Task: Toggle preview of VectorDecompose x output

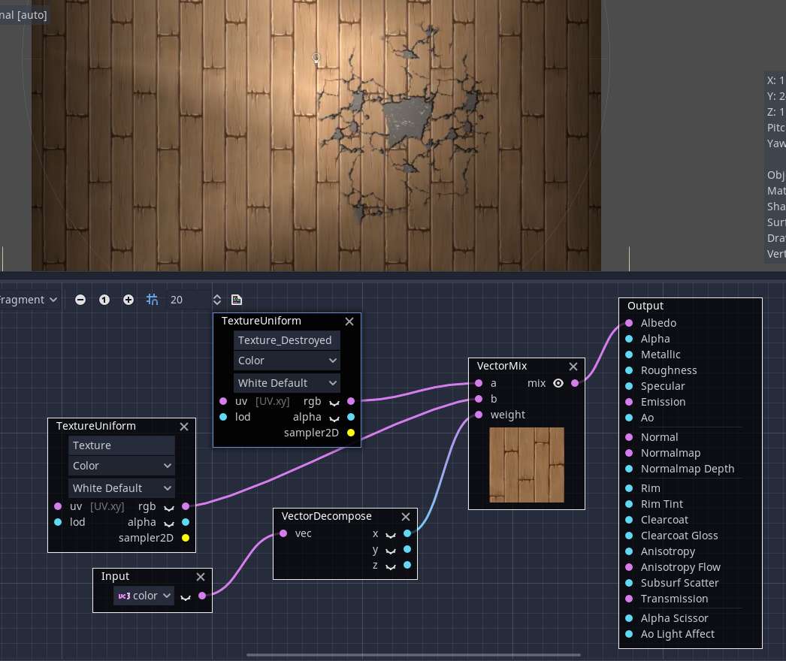Action: (x=391, y=534)
